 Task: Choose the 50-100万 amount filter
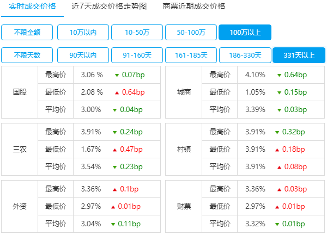click(191, 32)
